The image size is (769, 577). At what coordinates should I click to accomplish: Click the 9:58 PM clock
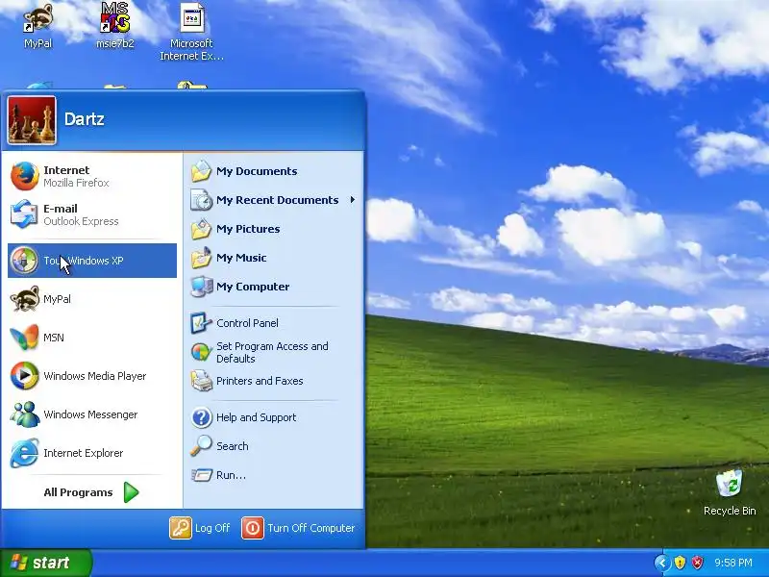click(x=733, y=563)
